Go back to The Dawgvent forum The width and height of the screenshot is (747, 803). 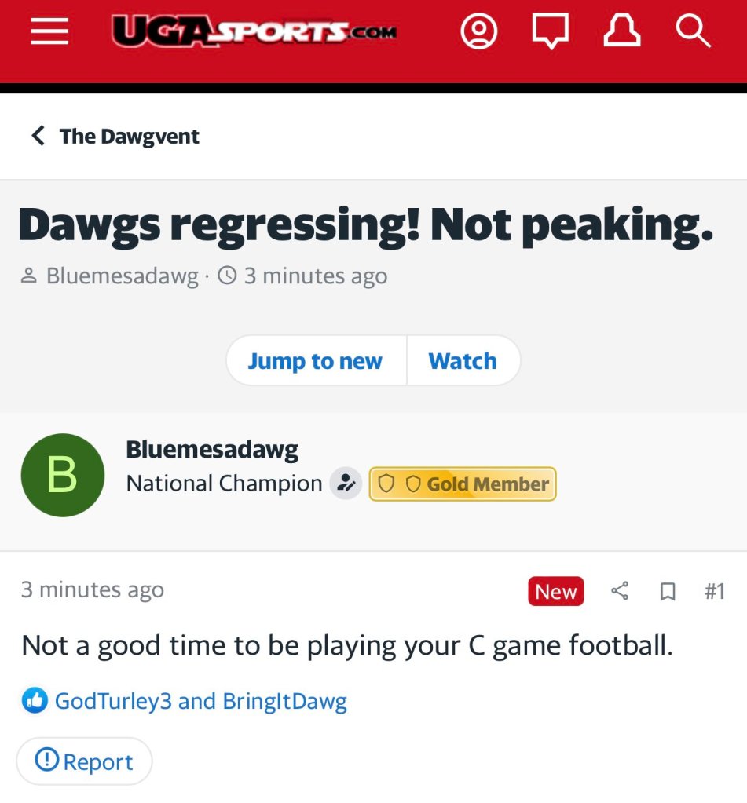coord(130,136)
